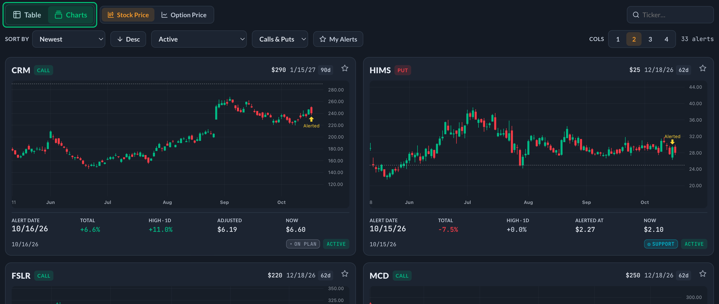Viewport: 719px width, 304px height.
Task: Click the Alerted arrow on HIMS chart
Action: (x=672, y=142)
